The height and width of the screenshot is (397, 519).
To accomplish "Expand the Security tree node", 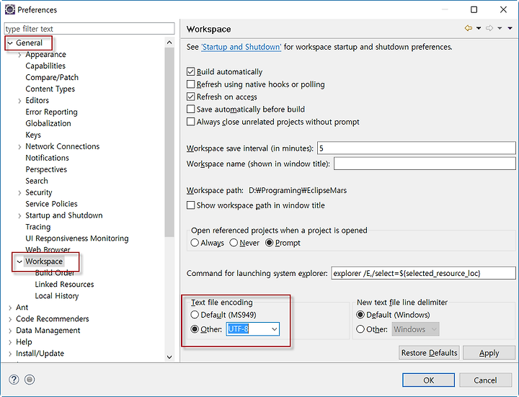I will (x=19, y=192).
